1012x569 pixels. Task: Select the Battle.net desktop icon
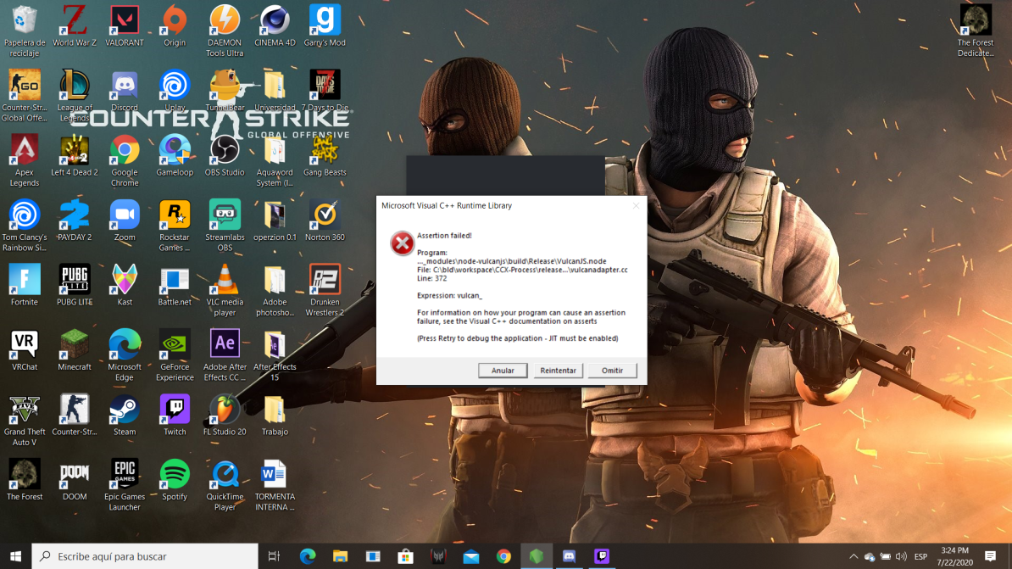tap(175, 286)
